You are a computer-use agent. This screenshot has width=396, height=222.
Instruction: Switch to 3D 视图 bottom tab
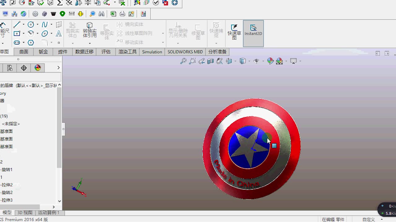pyautogui.click(x=25, y=212)
